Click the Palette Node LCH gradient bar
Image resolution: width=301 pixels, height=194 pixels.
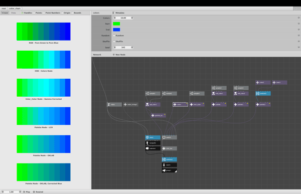click(44, 116)
